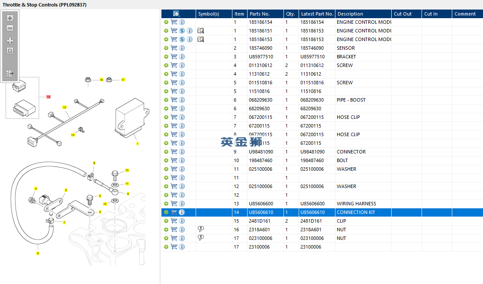Select part number 011310612 cell
Image resolution: width=483 pixels, height=284 pixels.
tap(265, 65)
